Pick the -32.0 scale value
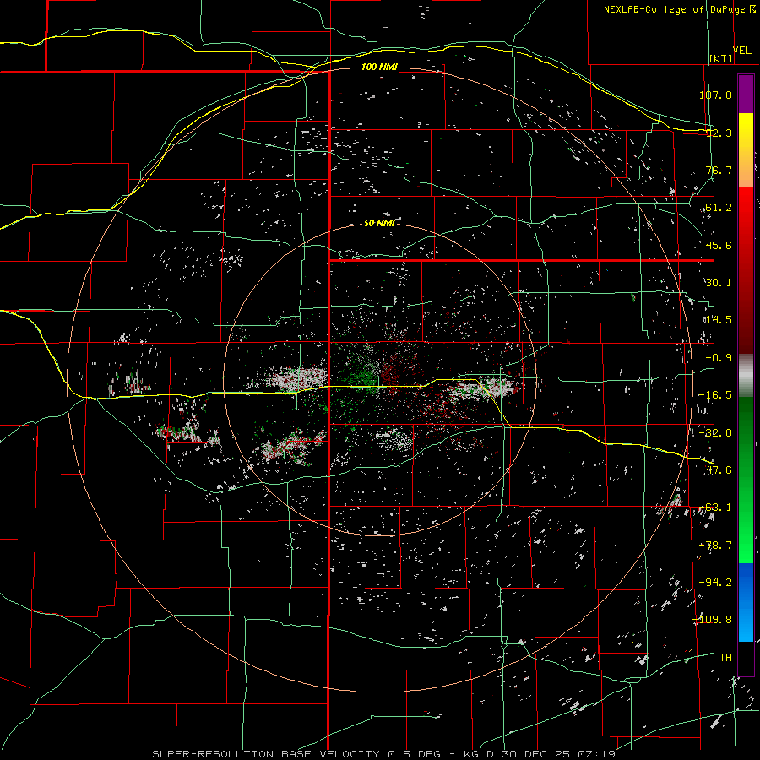 (715, 433)
